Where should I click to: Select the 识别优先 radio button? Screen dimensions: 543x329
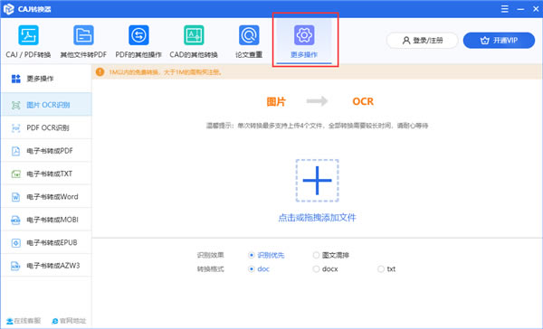[252, 255]
